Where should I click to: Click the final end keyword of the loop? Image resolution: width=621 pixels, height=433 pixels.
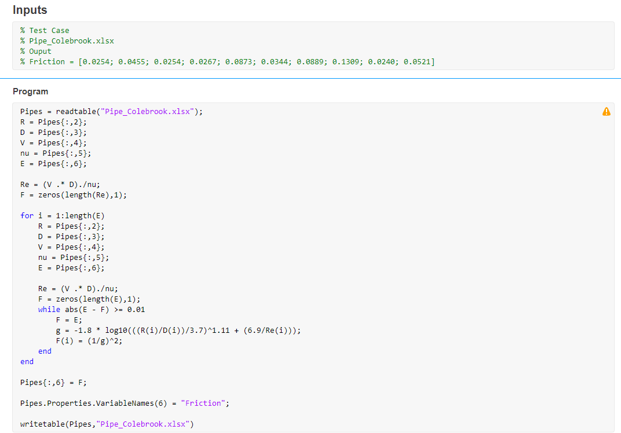point(27,361)
